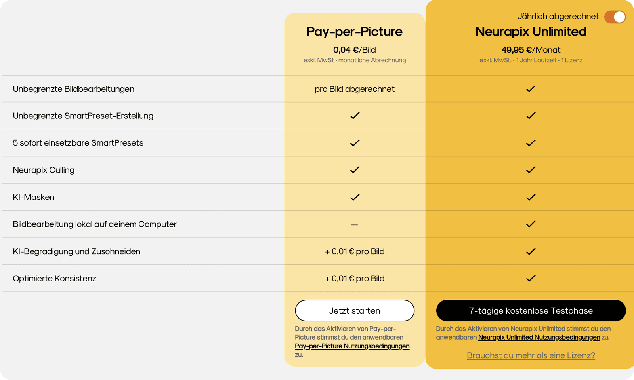Select the Neurapix Unlimited plan heading

(x=531, y=32)
